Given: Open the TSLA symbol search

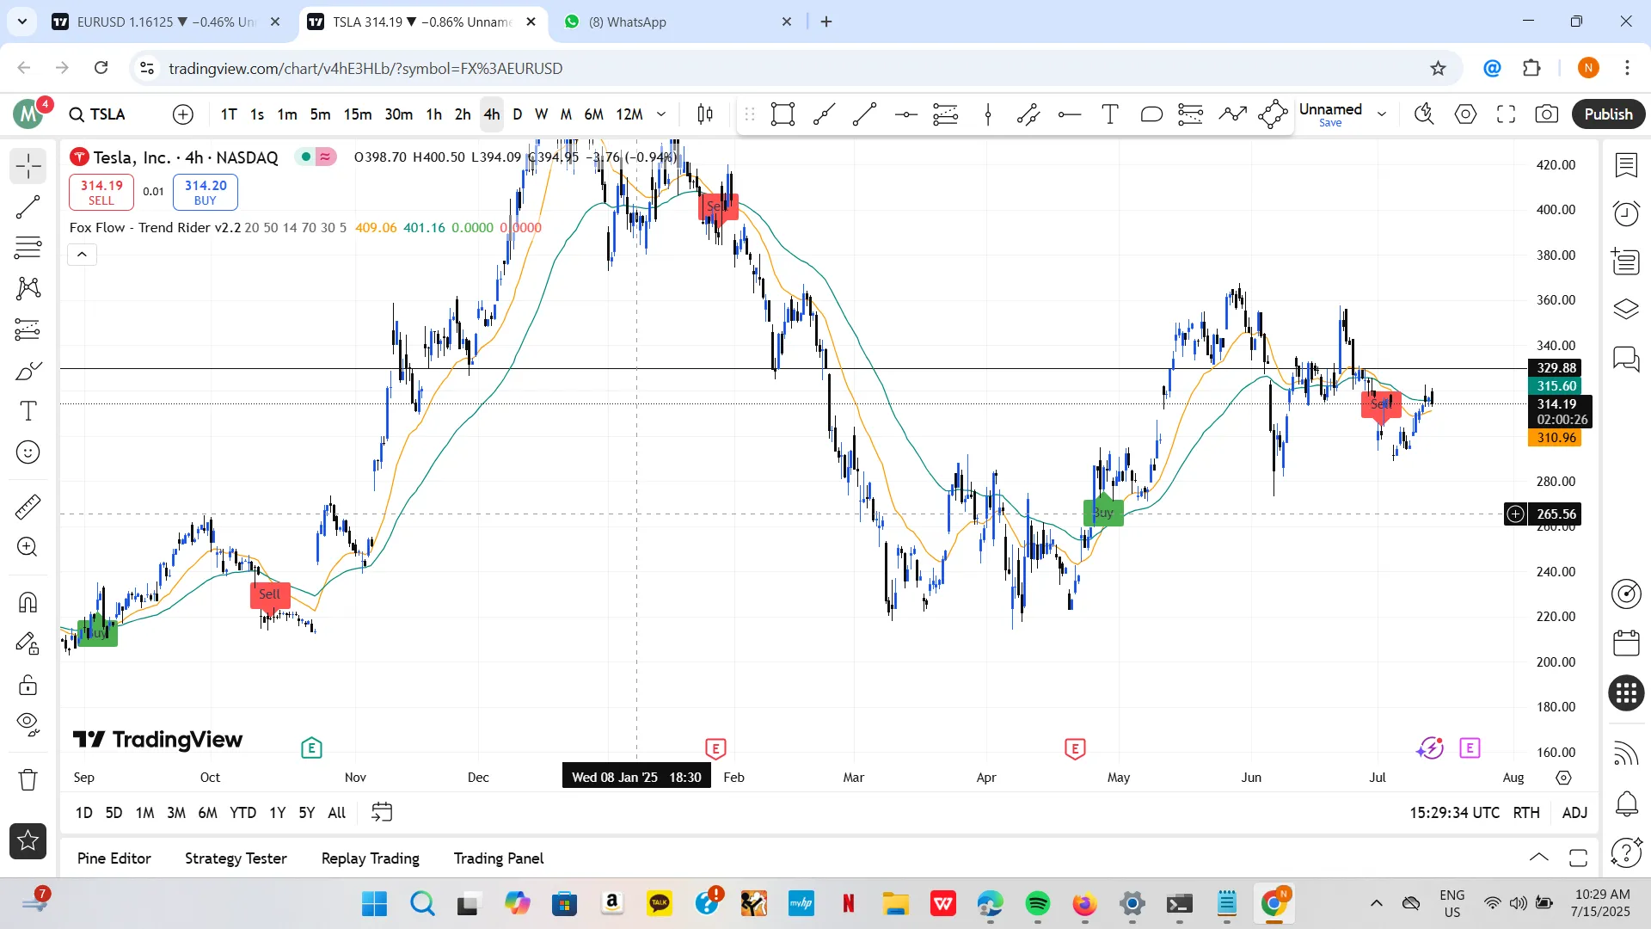Looking at the screenshot, I should tap(97, 114).
